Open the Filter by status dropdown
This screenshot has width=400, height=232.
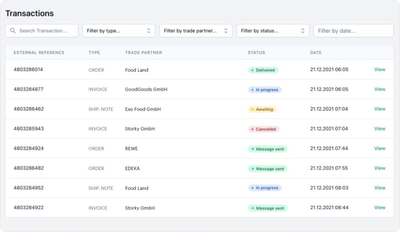pyautogui.click(x=273, y=31)
